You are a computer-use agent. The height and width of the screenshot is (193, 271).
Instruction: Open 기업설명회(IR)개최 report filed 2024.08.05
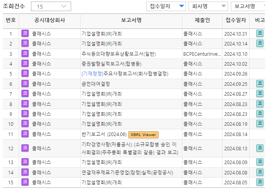click(x=102, y=182)
